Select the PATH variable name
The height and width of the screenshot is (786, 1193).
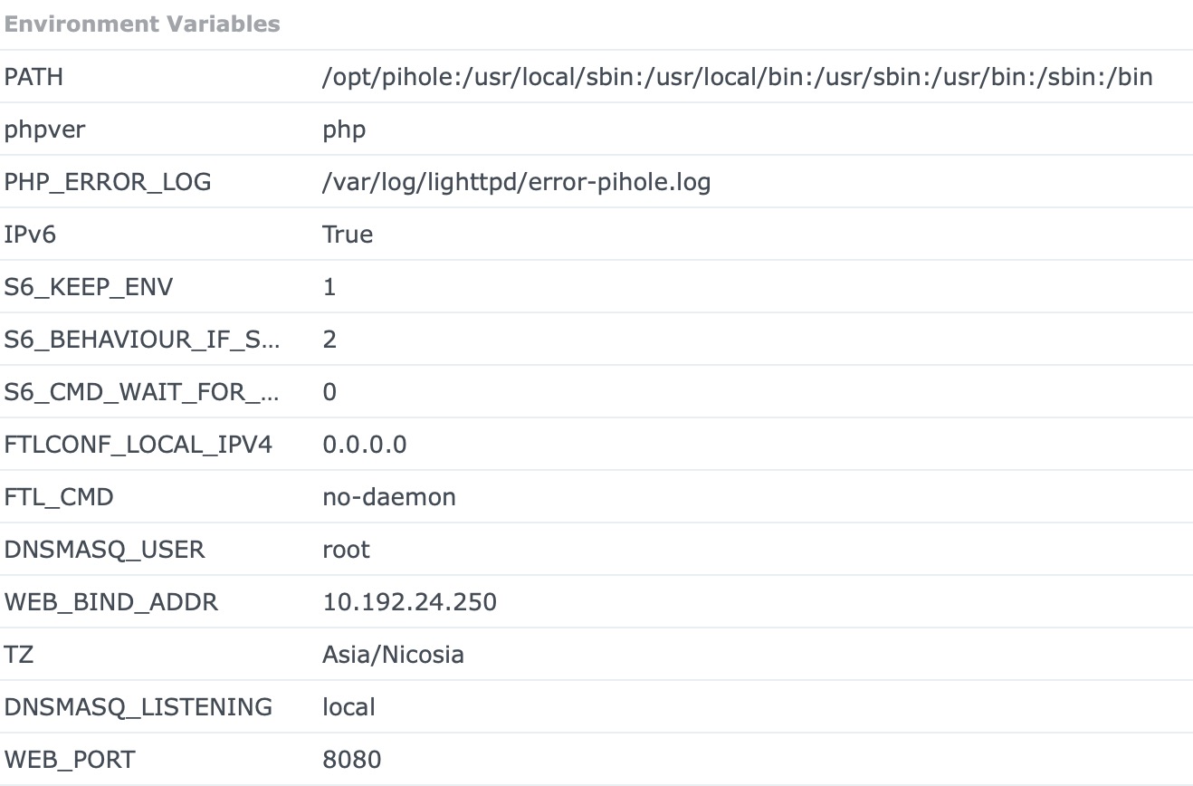pos(33,77)
